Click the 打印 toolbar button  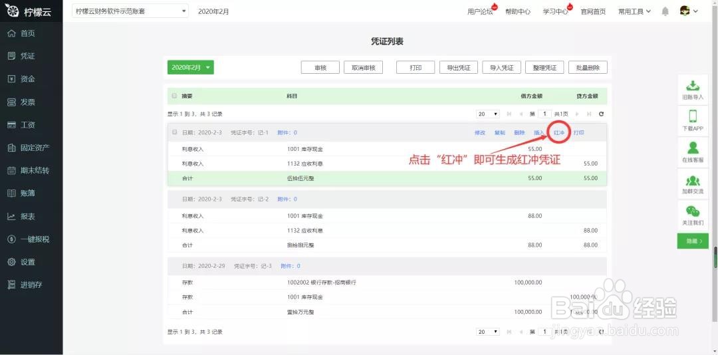[x=416, y=67]
